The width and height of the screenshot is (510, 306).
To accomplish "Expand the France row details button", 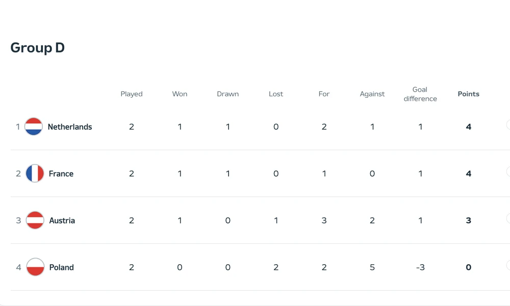I will (x=508, y=172).
